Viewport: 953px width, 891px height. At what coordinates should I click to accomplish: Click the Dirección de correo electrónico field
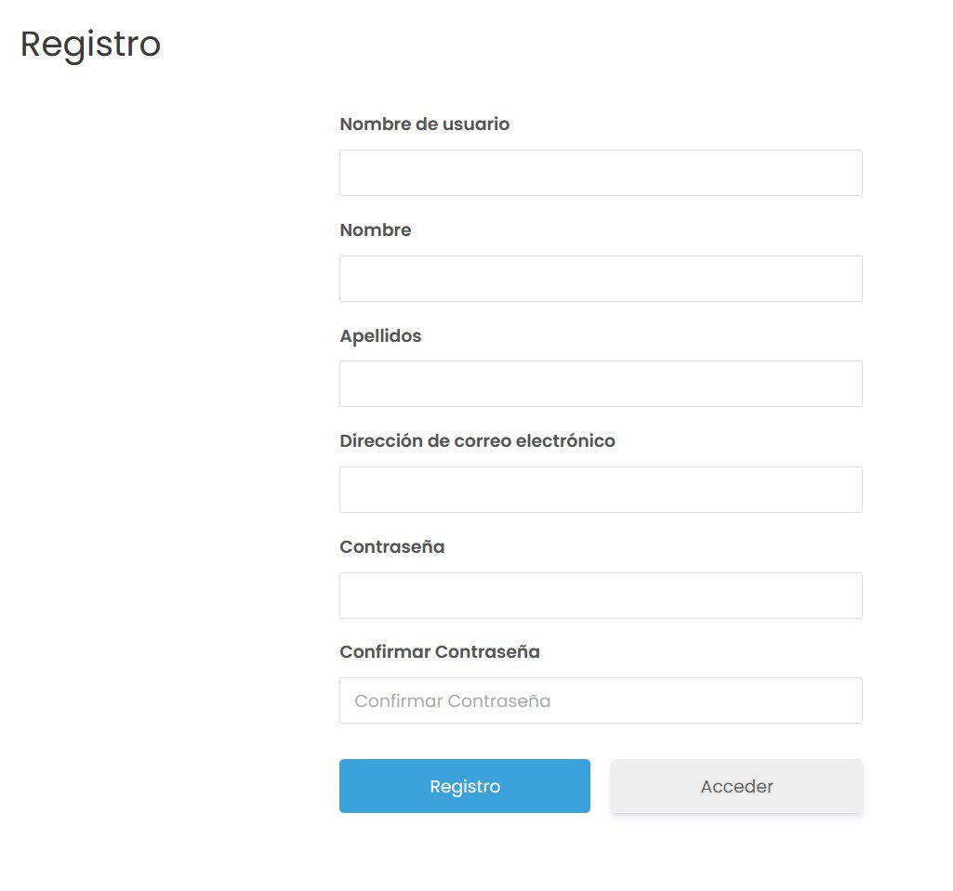(601, 490)
